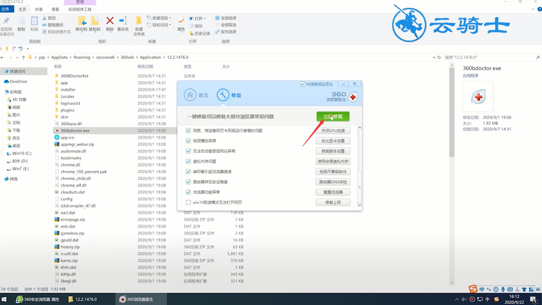Check the win10极速模式无法打开网页 checkbox
The height and width of the screenshot is (305, 542).
[188, 202]
